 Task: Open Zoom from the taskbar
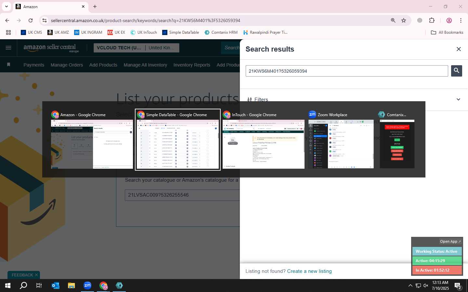pos(87,286)
